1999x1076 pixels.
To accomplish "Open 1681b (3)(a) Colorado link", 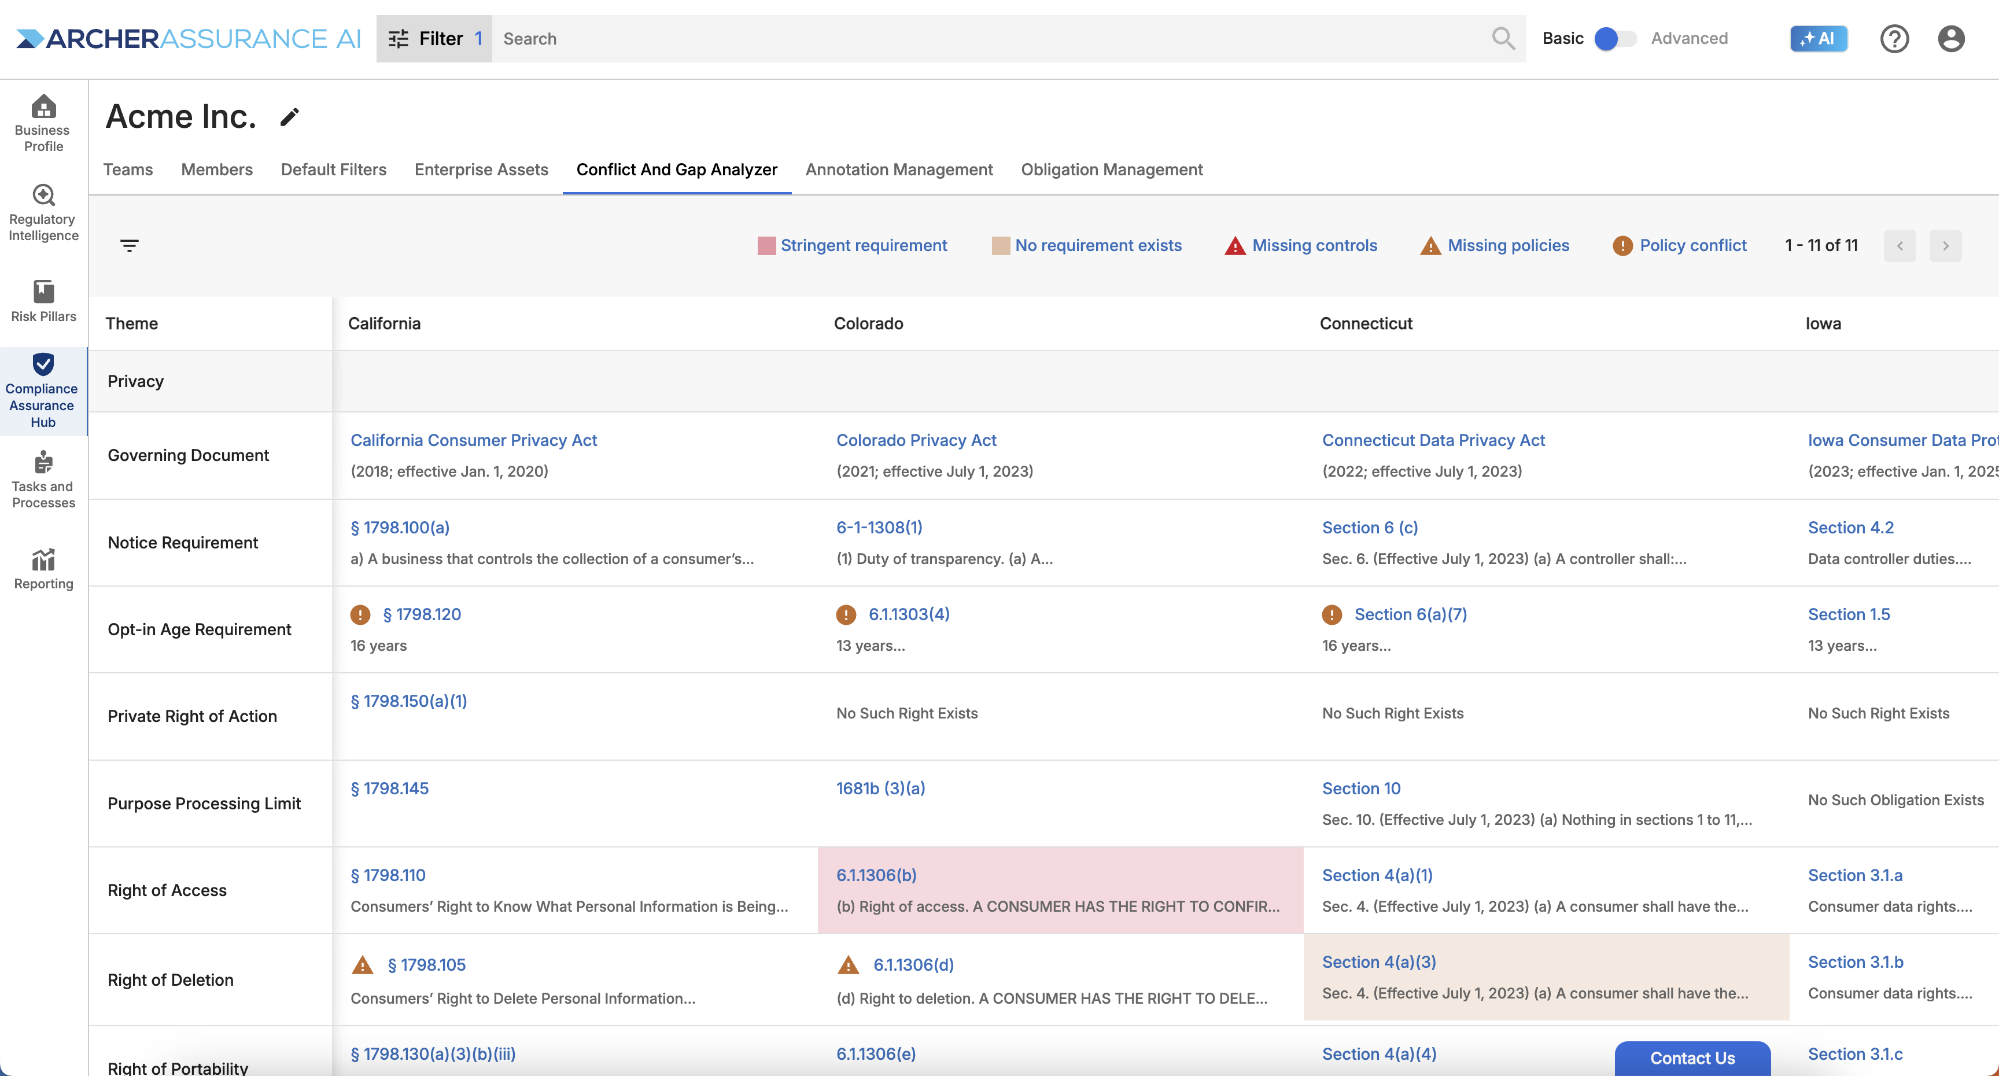I will tap(881, 788).
